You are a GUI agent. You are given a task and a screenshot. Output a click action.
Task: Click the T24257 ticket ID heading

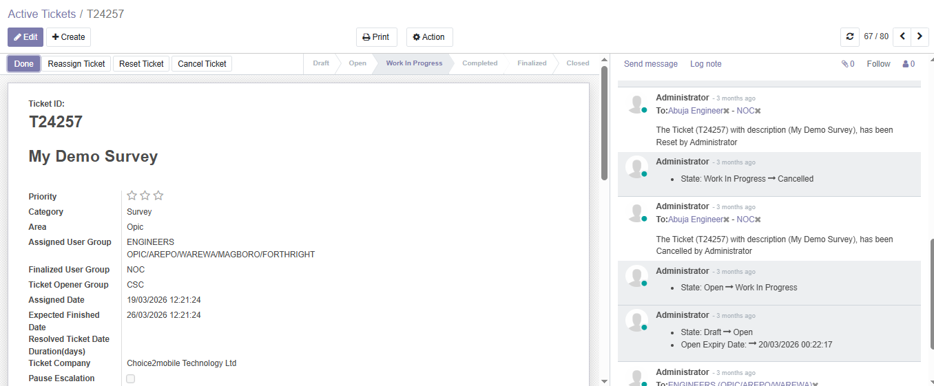click(56, 122)
